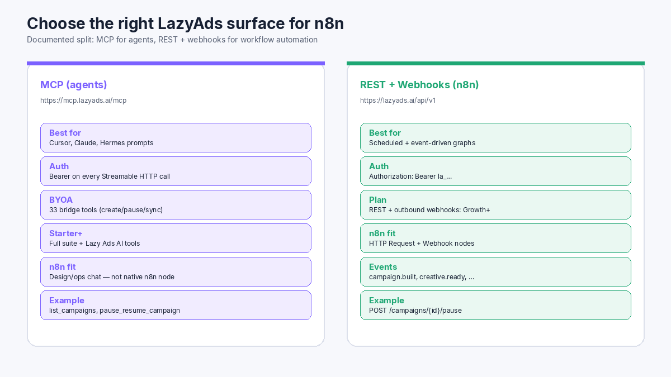671x377 pixels.
Task: Click the Starter+ card with the full suite
Action: pos(176,238)
